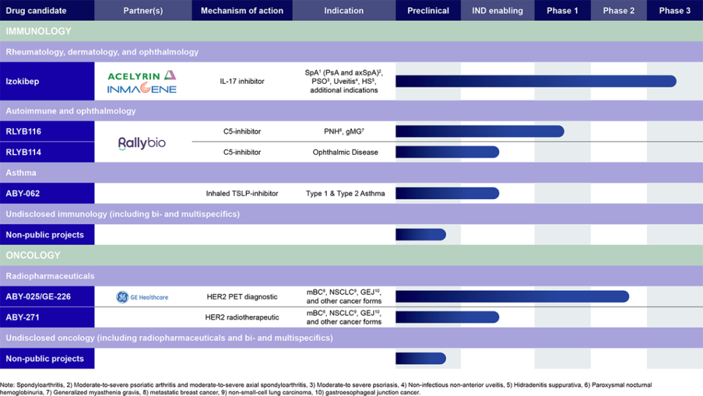Select the Izokibep drug candidate cell
703x396 pixels.
coord(47,81)
